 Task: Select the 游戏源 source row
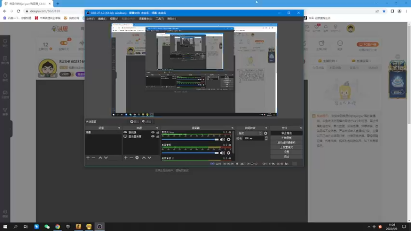pyautogui.click(x=141, y=132)
